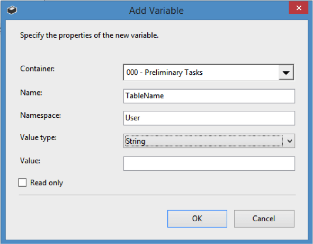313x244 pixels.
Task: Click the 'Specify the properties' instruction text
Action: [x=89, y=36]
